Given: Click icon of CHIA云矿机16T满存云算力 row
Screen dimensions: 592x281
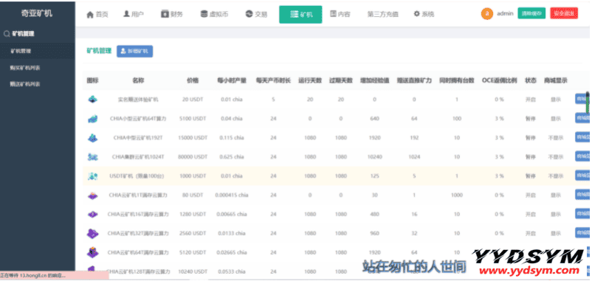Looking at the screenshot, I should click(92, 214).
